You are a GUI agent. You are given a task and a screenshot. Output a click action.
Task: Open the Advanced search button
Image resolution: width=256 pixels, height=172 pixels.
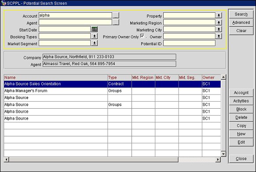[x=241, y=22]
